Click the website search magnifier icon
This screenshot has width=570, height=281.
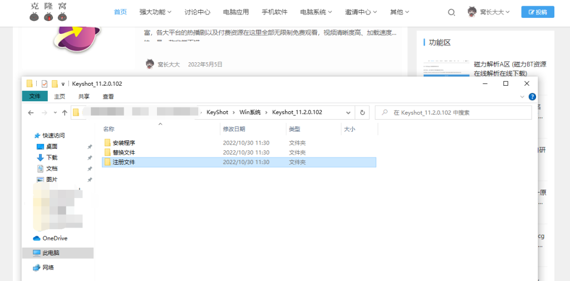click(451, 12)
